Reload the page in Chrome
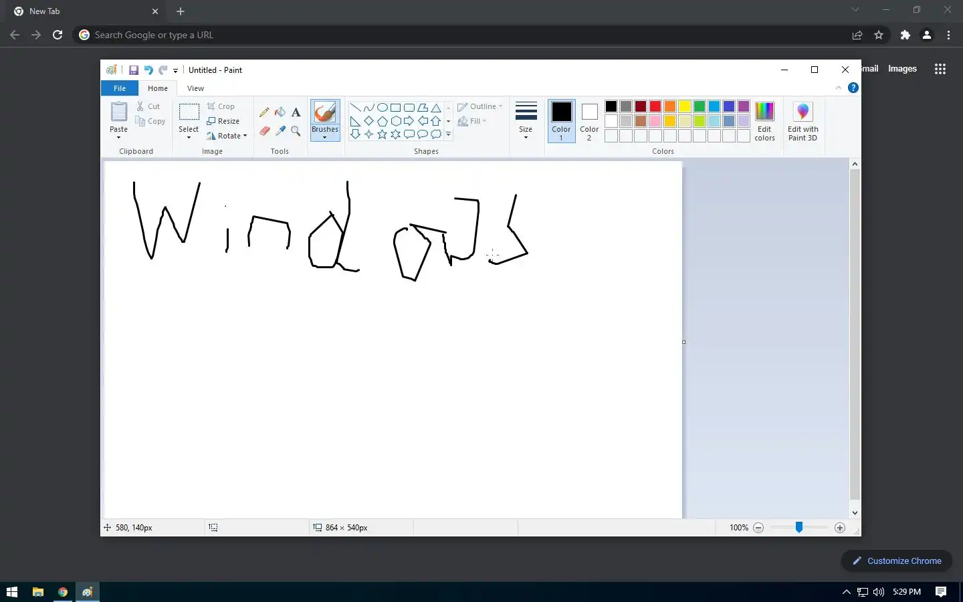The image size is (963, 602). (58, 35)
